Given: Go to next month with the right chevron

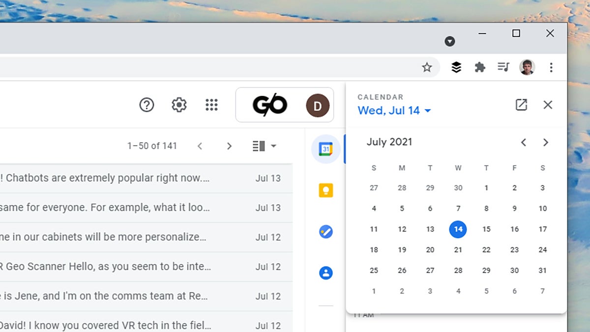Looking at the screenshot, I should coord(546,142).
